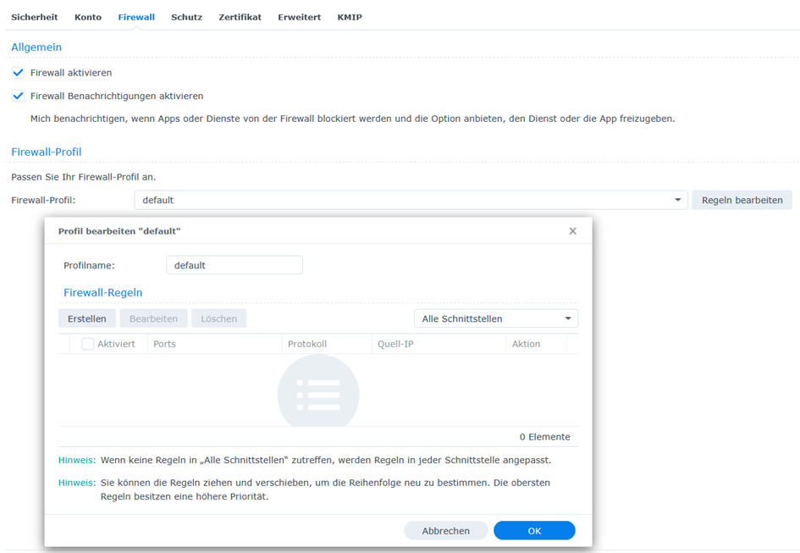
Task: Toggle the Firewall aktivieren checkbox
Action: [18, 73]
